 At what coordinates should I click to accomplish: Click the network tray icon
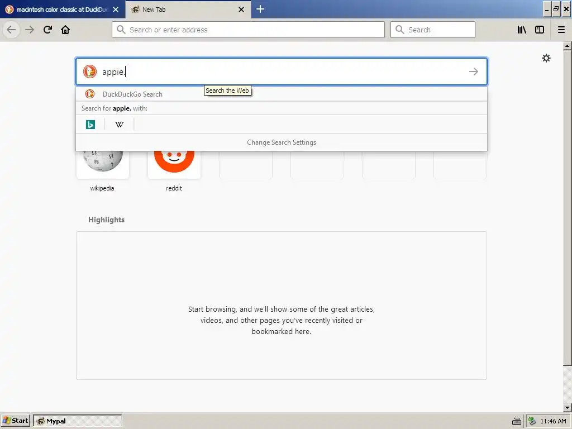pyautogui.click(x=532, y=421)
